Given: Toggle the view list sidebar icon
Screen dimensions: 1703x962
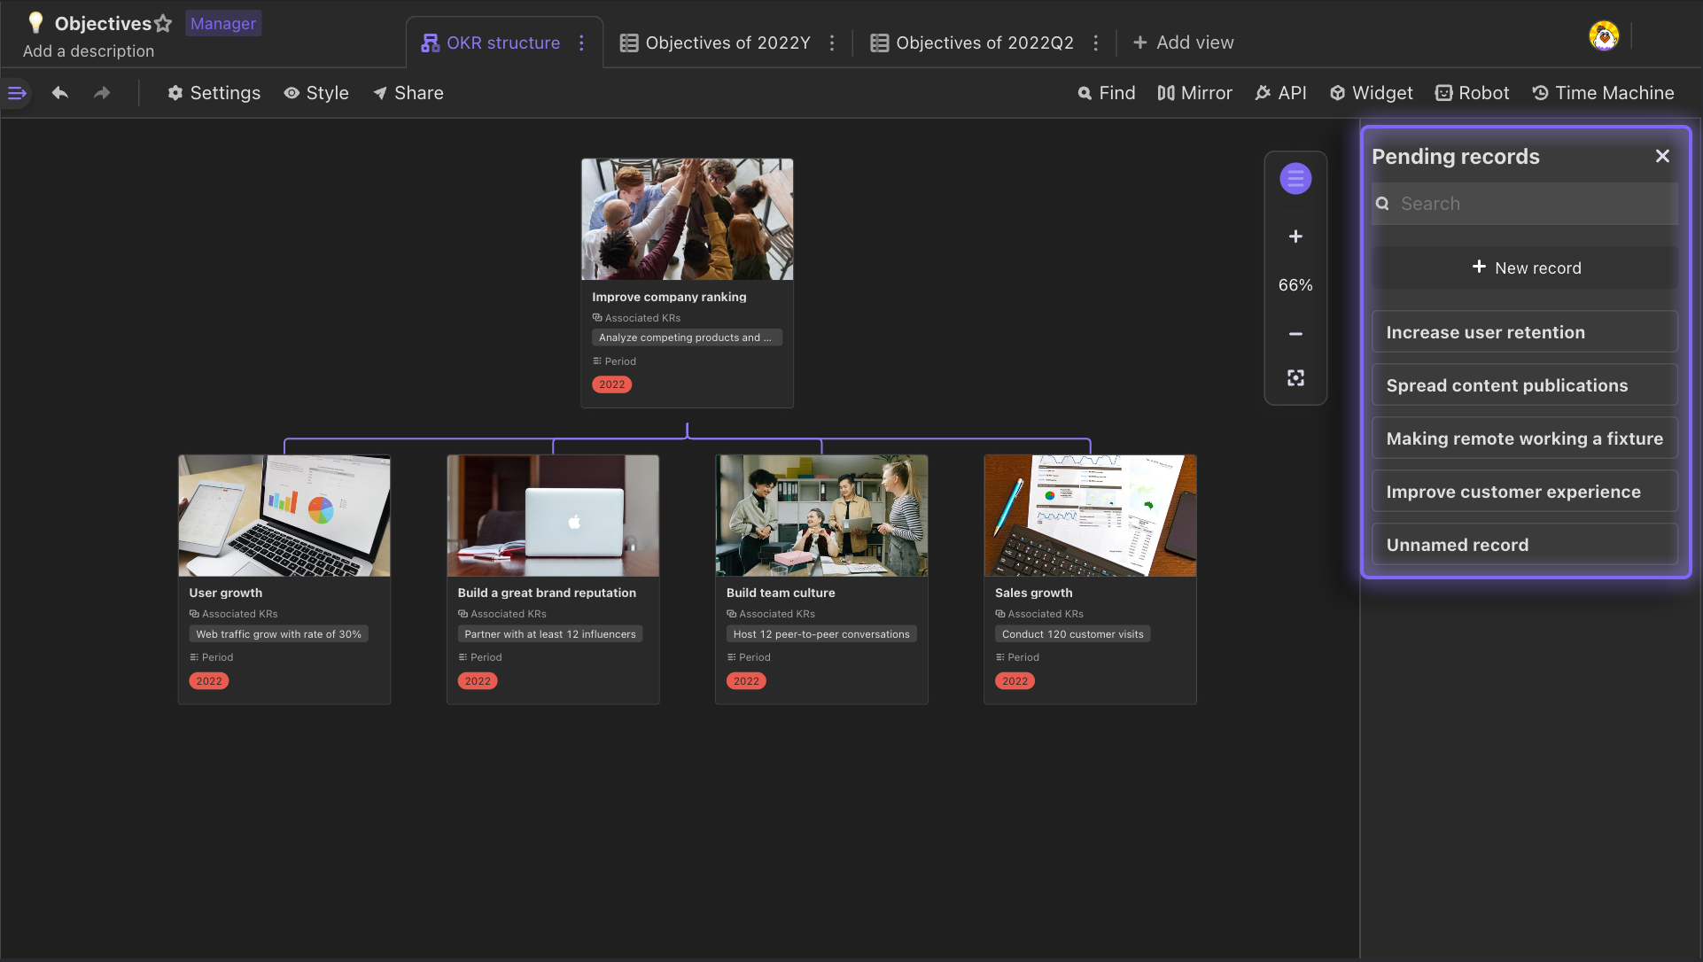Looking at the screenshot, I should 17,93.
